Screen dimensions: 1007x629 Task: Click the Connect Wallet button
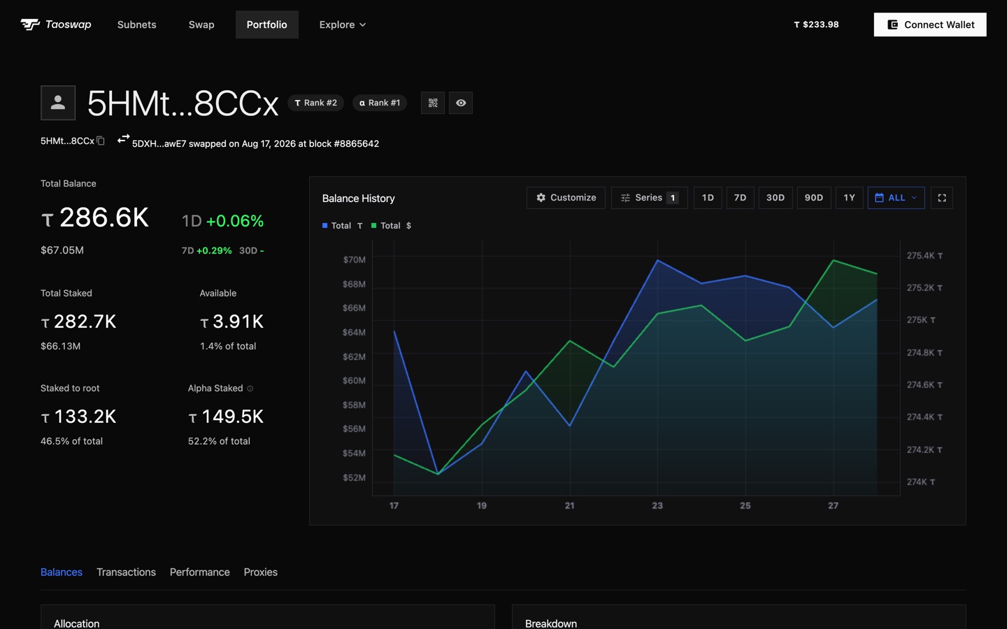(930, 24)
